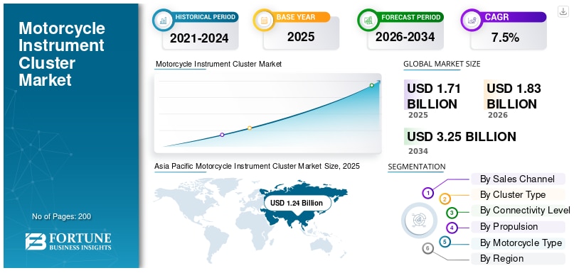The height and width of the screenshot is (273, 574).
Task: Click segmentation number 1 circle
Action: pos(427,193)
